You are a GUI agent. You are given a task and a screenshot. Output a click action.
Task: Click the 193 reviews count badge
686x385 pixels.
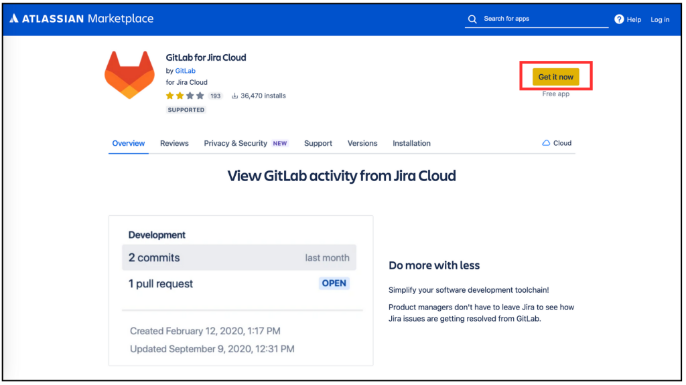tap(215, 96)
